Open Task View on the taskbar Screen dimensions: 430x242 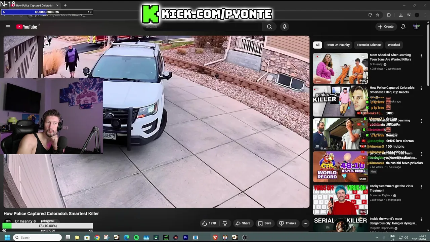point(68,237)
